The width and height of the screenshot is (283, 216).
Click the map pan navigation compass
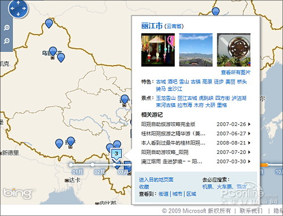click(18, 8)
